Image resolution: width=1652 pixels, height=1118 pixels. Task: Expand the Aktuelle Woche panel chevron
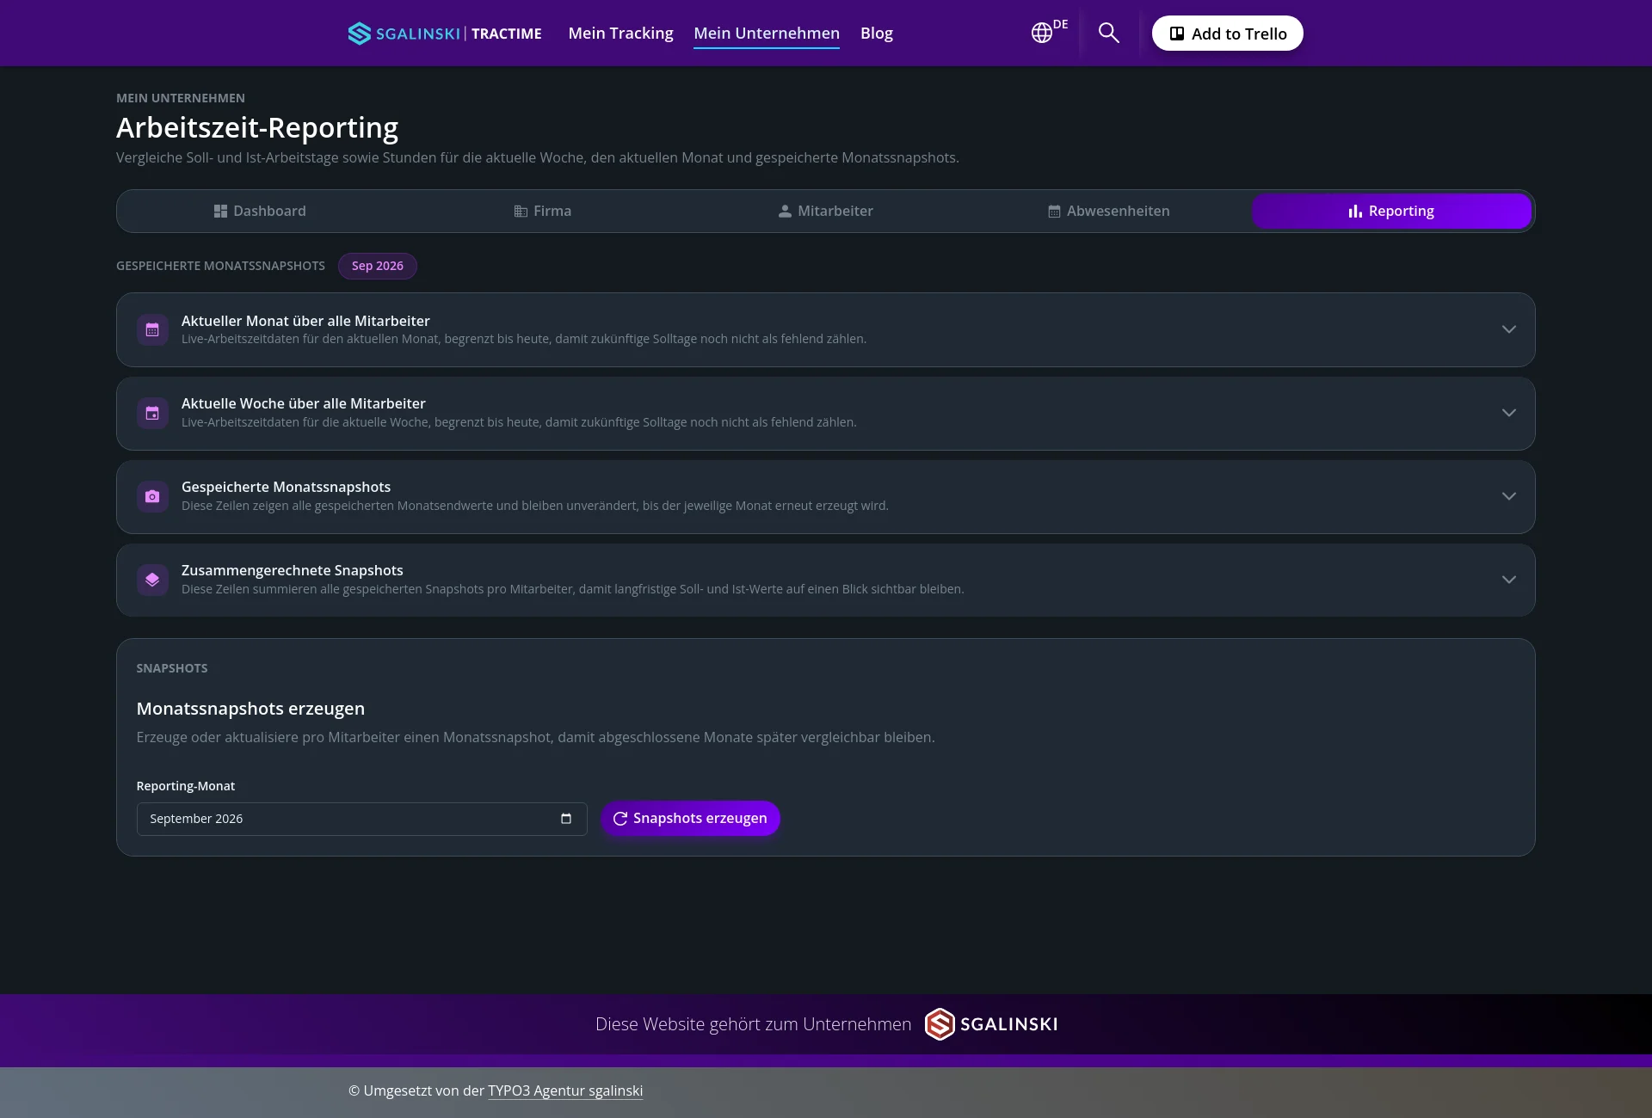[x=1508, y=413]
